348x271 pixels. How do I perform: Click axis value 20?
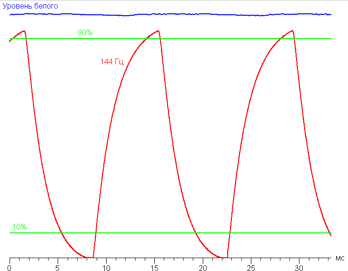click(x=203, y=268)
